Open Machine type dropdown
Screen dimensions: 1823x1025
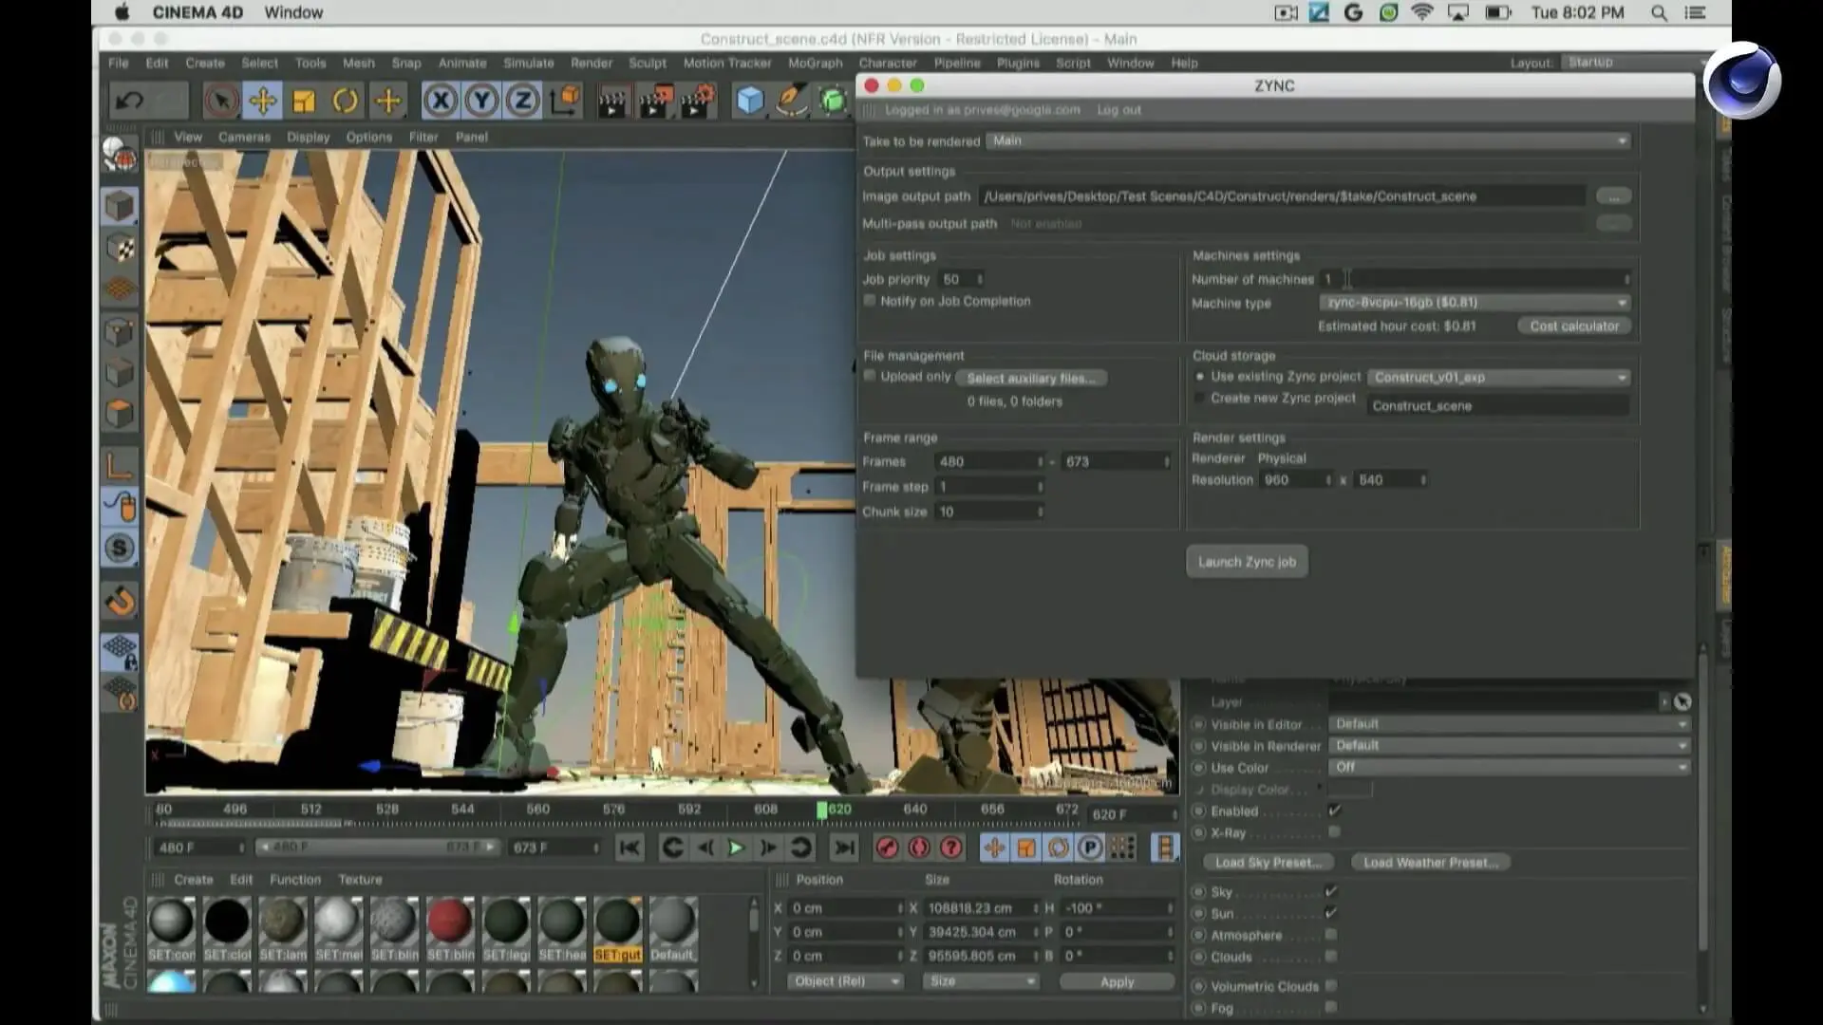[x=1475, y=303]
